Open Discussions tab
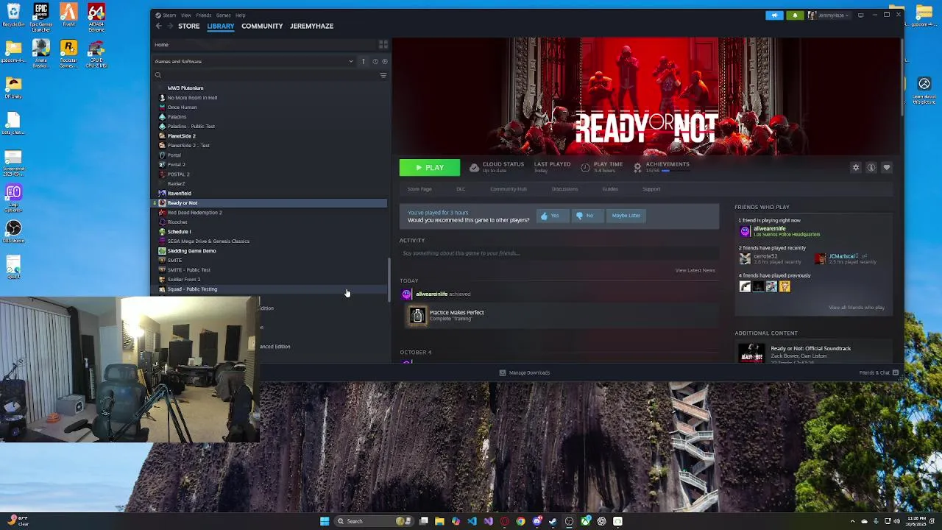942x530 pixels. click(x=565, y=189)
